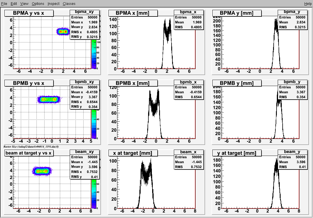
Task: Click the y at target histogram peak
Action: [277, 183]
